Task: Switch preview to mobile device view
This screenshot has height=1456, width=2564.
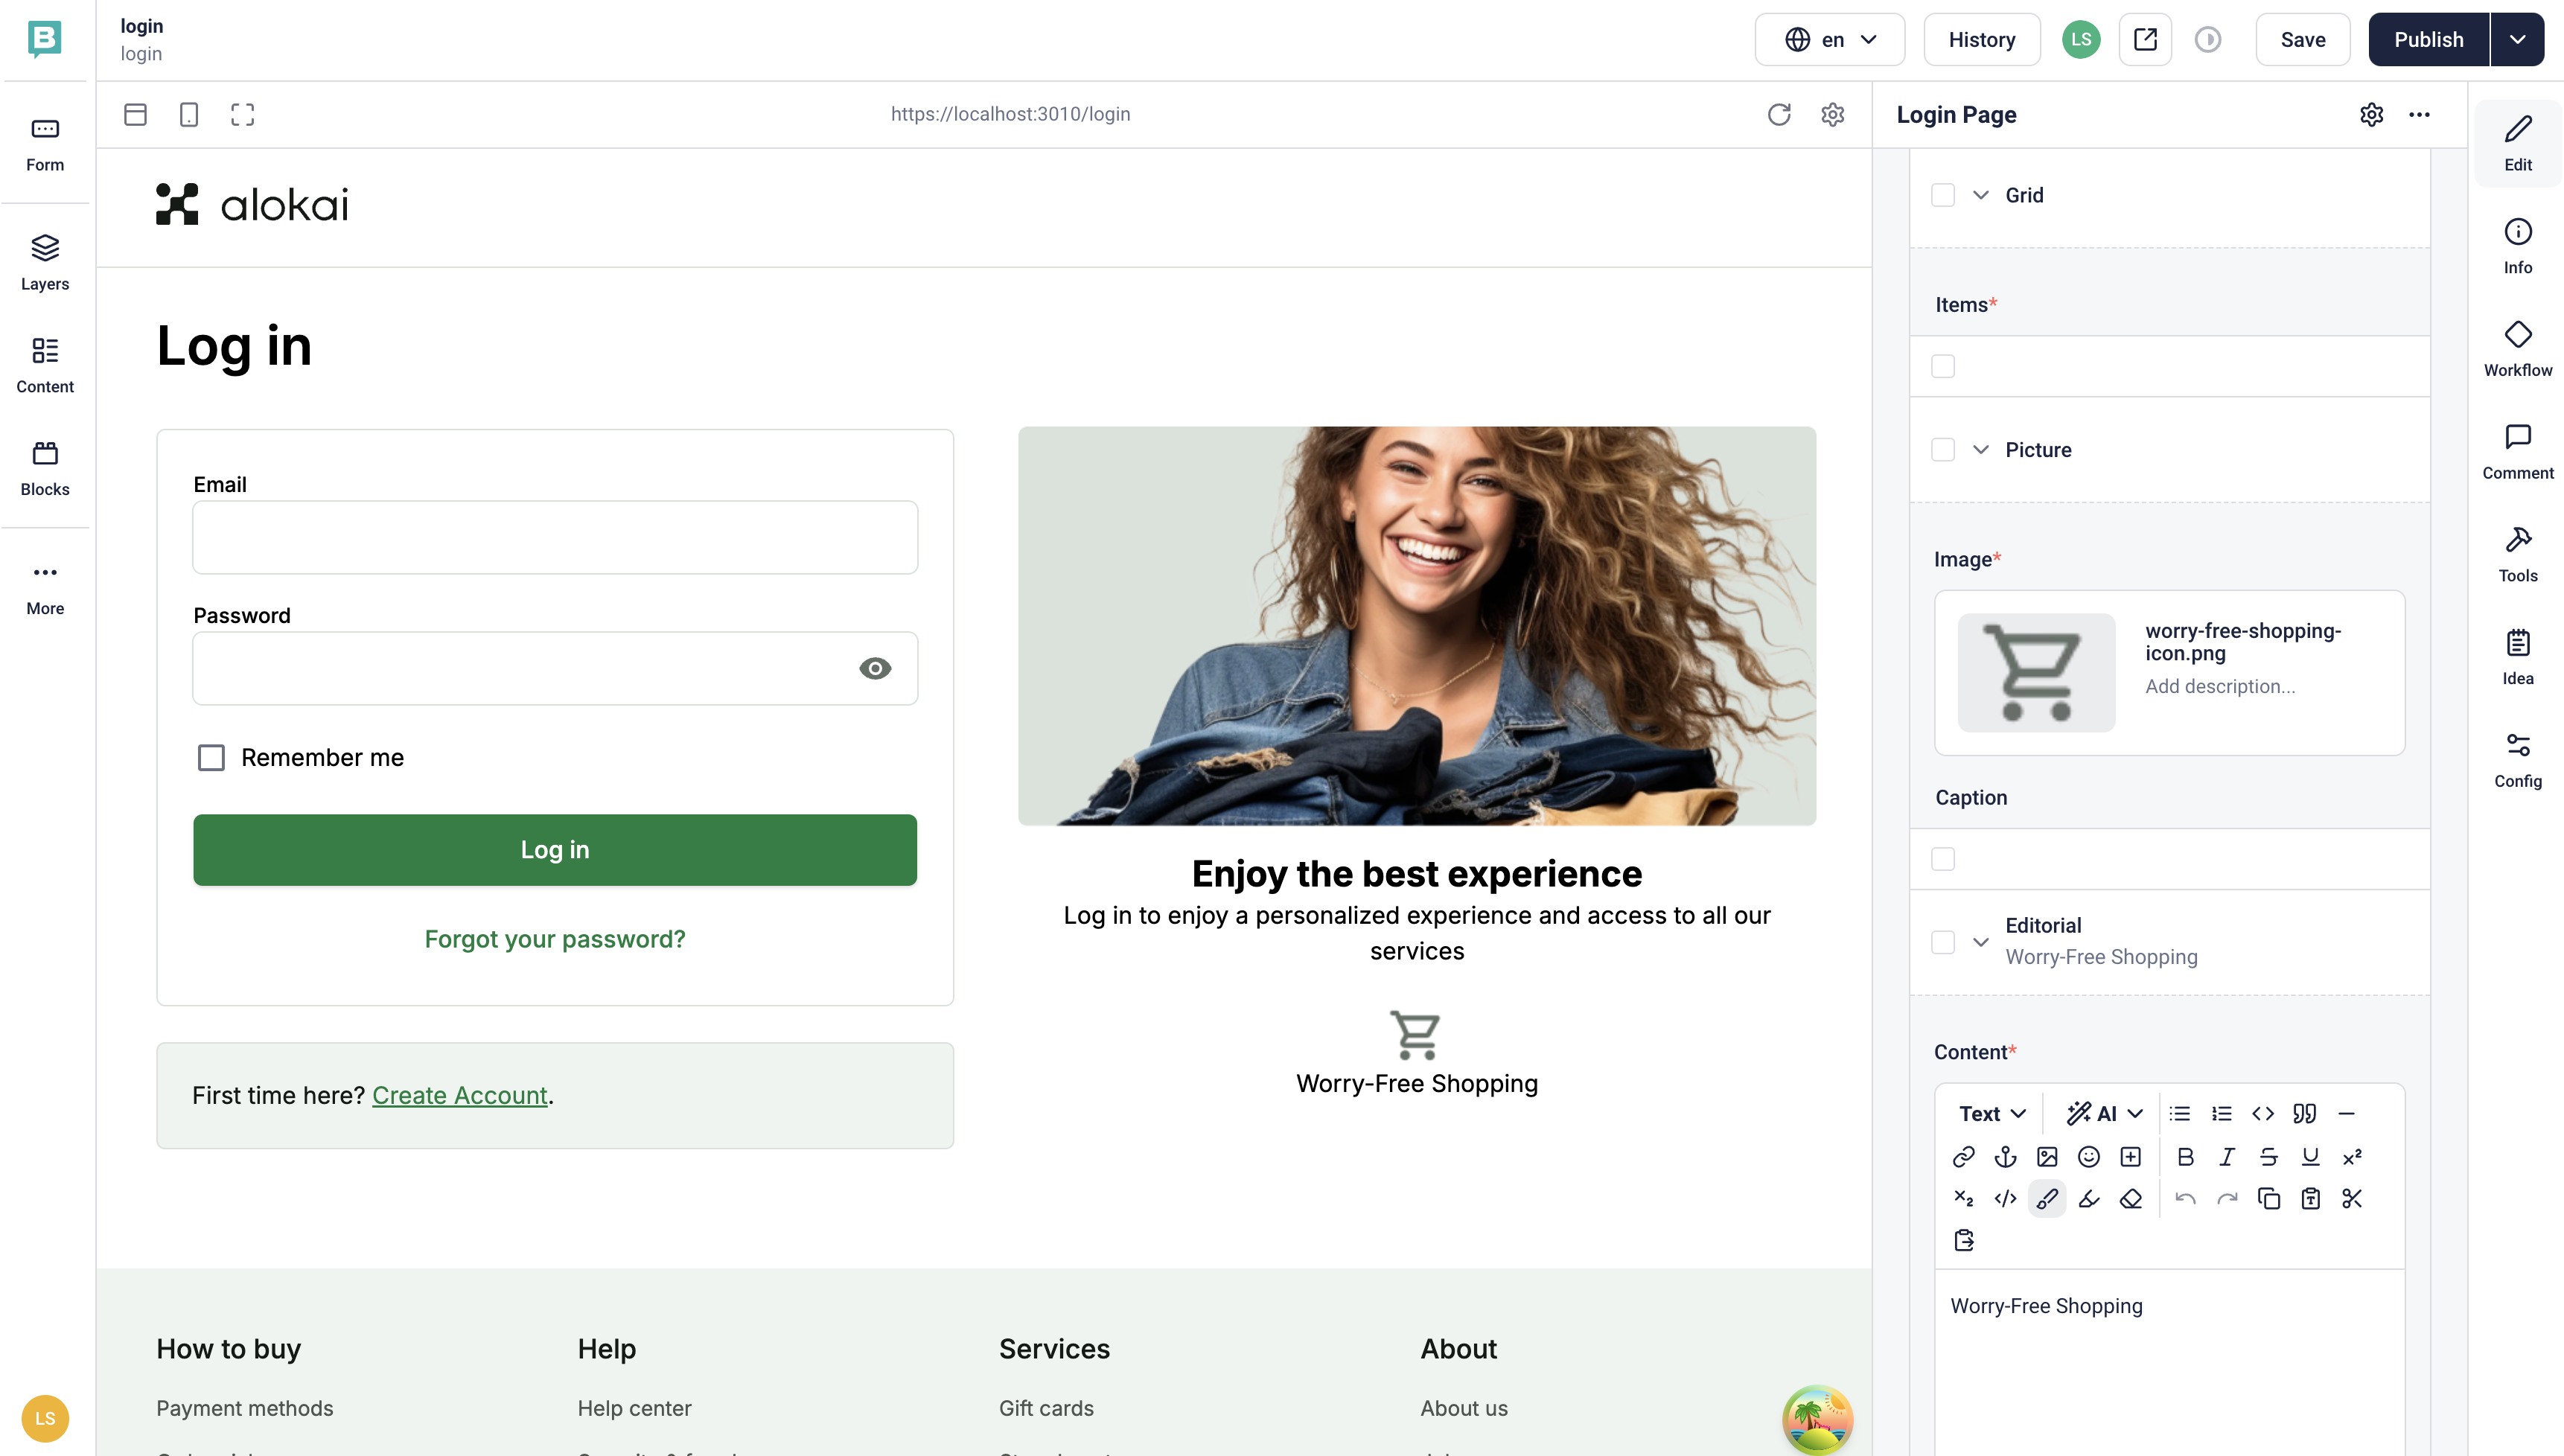Action: (188, 114)
